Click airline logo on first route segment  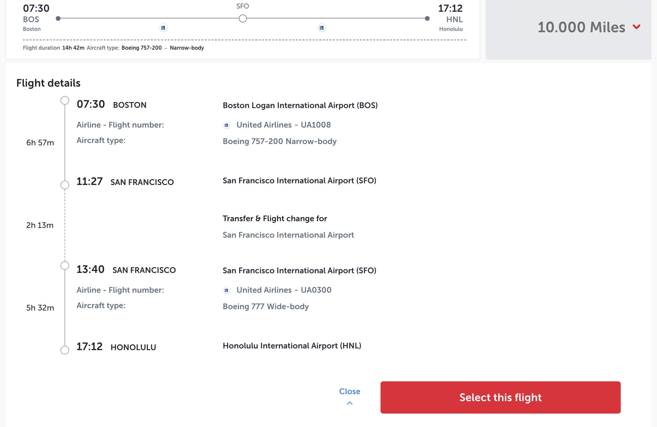click(163, 28)
